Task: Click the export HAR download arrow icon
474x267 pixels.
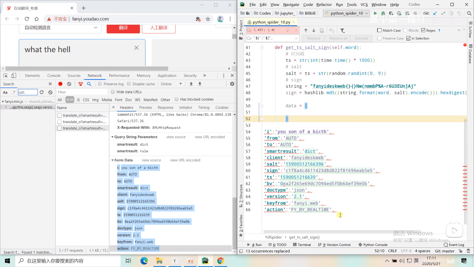Action: pyautogui.click(x=200, y=84)
